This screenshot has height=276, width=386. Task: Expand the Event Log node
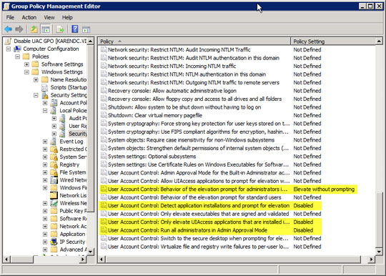[45, 142]
